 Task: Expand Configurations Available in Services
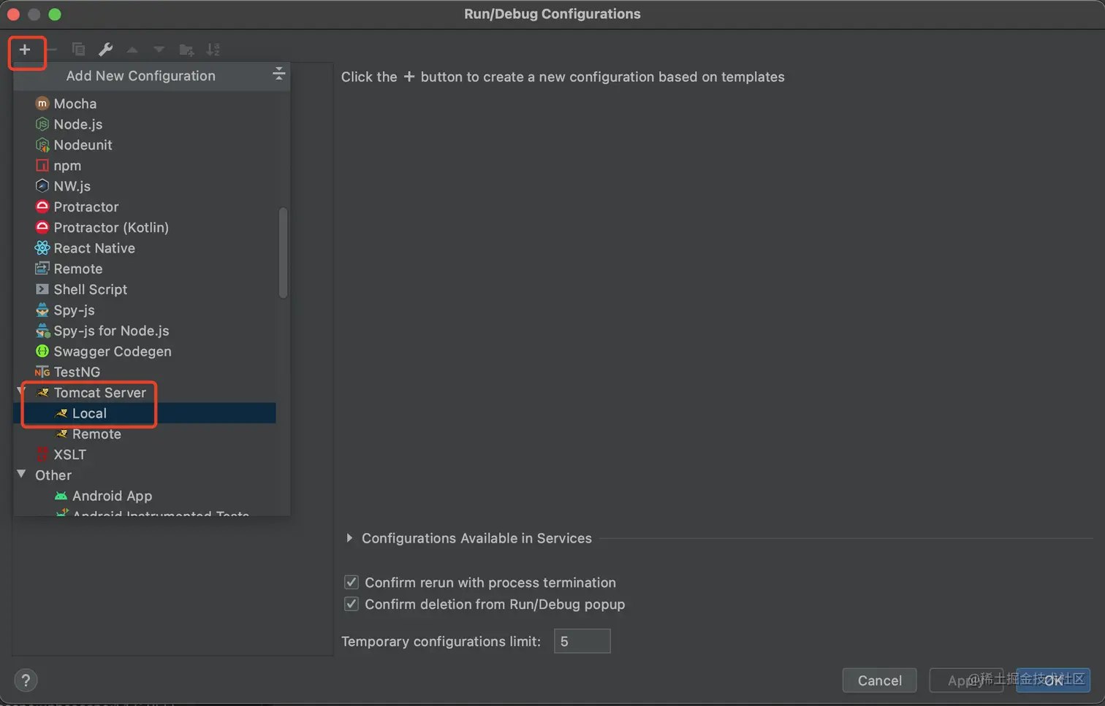pyautogui.click(x=349, y=538)
